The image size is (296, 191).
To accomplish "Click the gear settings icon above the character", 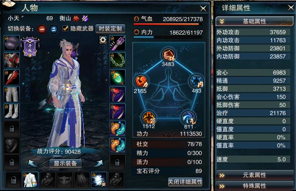I will [103, 40].
